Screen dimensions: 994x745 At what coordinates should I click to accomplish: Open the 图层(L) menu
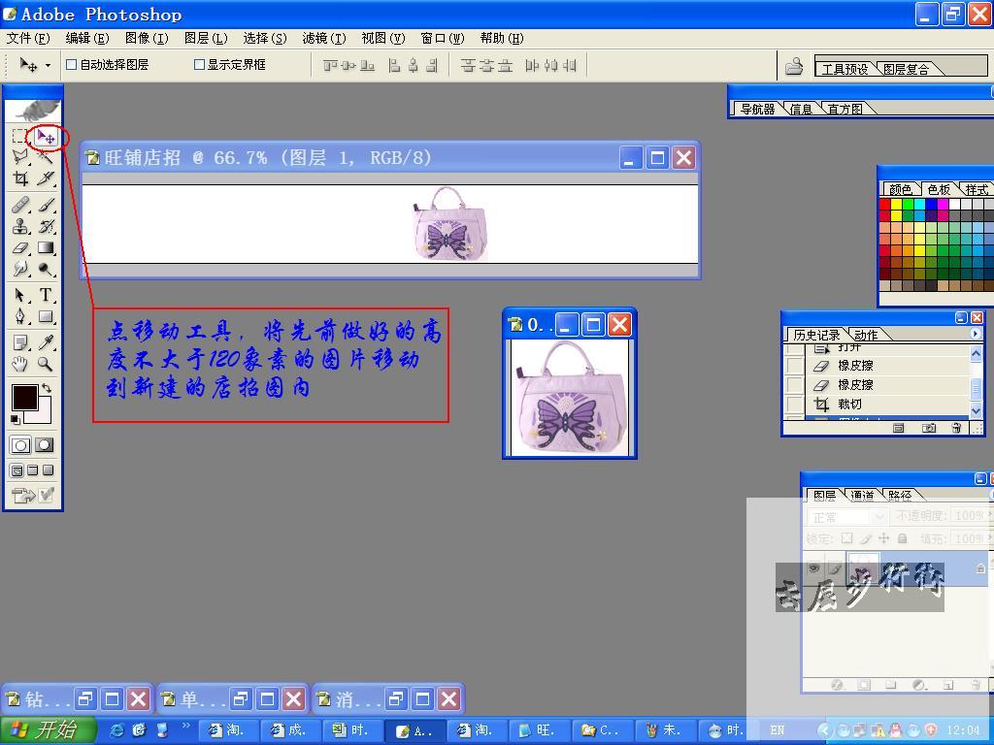click(206, 39)
